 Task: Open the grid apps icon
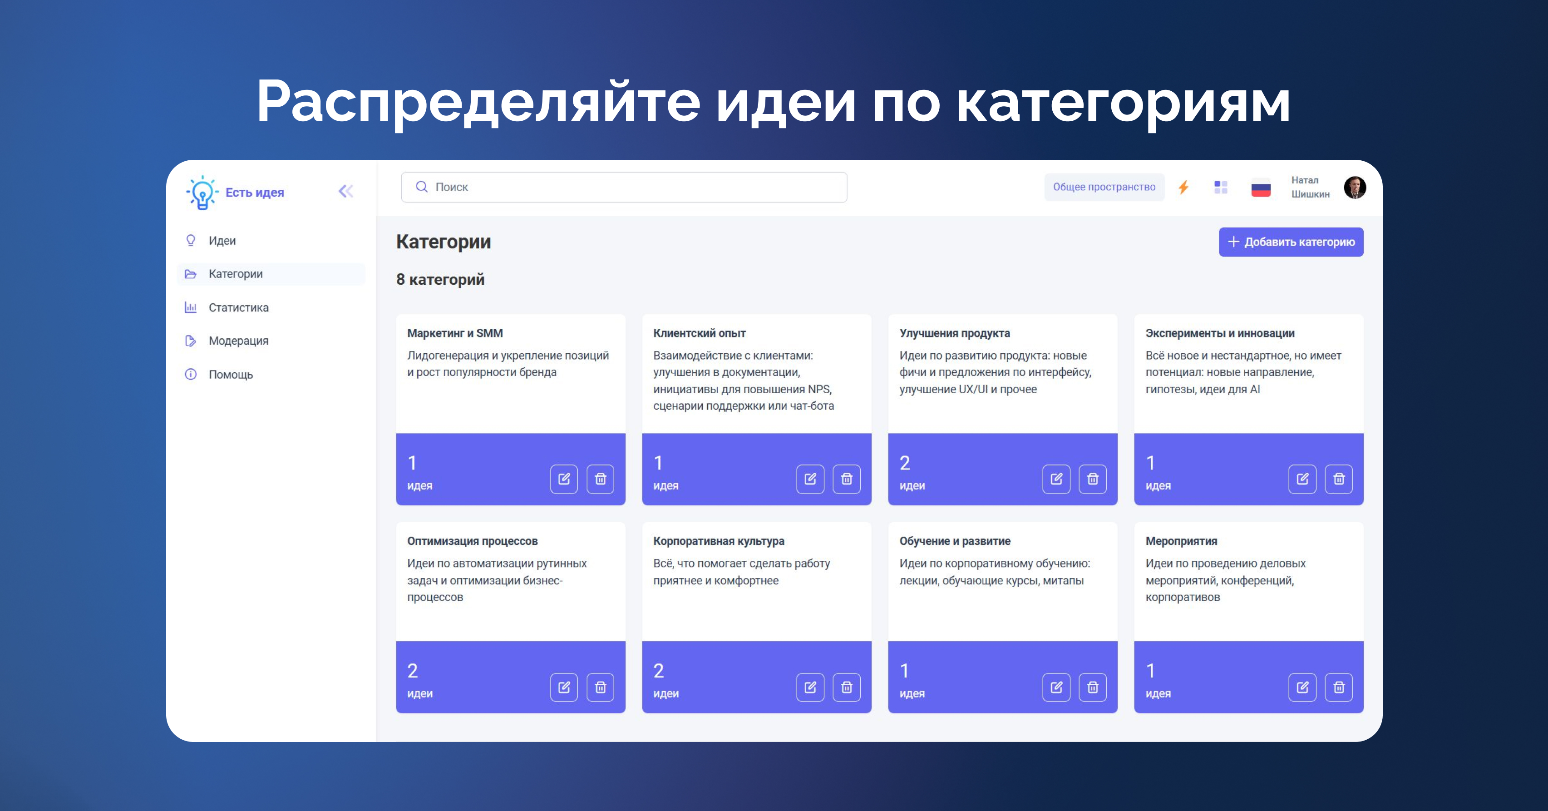(1221, 188)
